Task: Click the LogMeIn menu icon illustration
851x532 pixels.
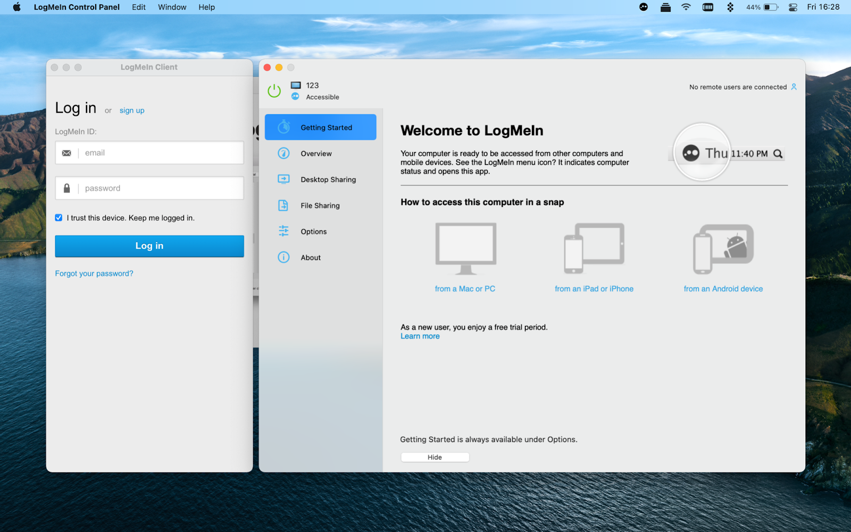Action: pos(691,153)
